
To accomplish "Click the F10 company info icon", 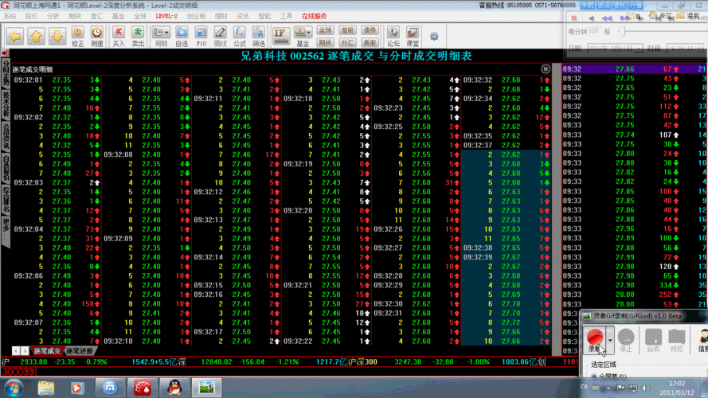I will tap(201, 36).
